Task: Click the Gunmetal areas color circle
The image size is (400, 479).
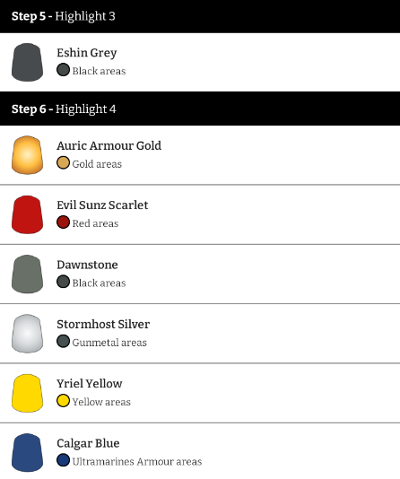Action: [63, 341]
